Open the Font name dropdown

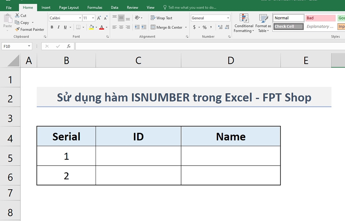pyautogui.click(x=80, y=18)
